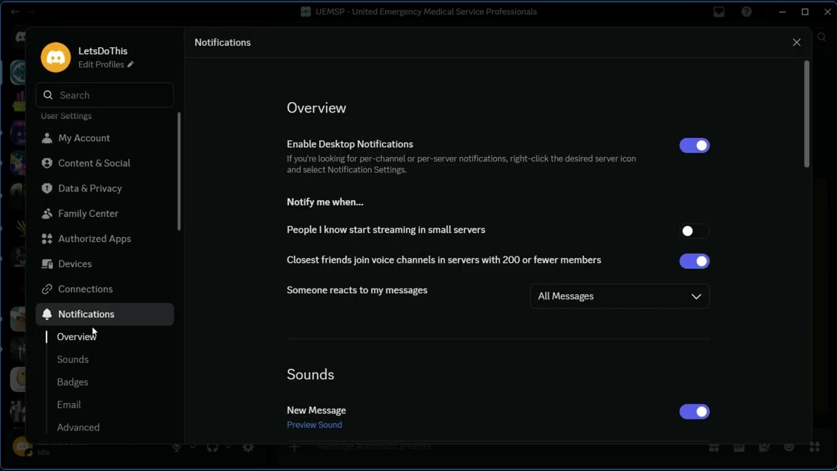Click the Devices monitor icon
This screenshot has height=471, width=837.
point(47,264)
